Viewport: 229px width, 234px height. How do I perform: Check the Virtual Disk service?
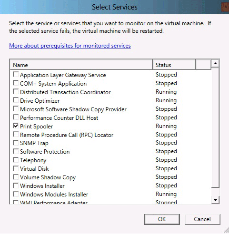coord(16,168)
